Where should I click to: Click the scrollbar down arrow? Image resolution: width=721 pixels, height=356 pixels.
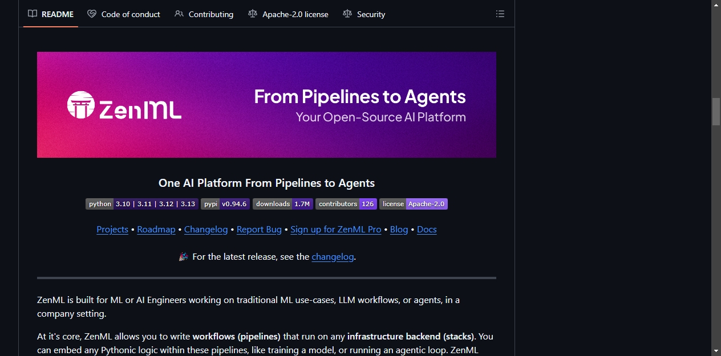tap(716, 351)
